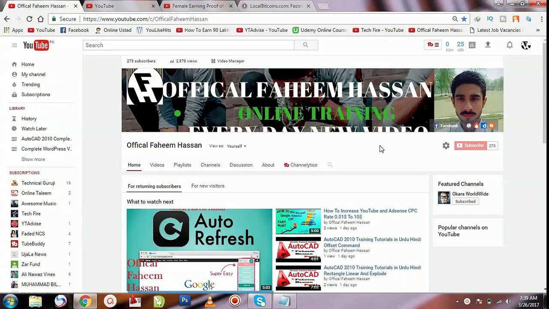Expand the bookmarks bar overflow chevron
This screenshot has width=549, height=309.
(538, 30)
